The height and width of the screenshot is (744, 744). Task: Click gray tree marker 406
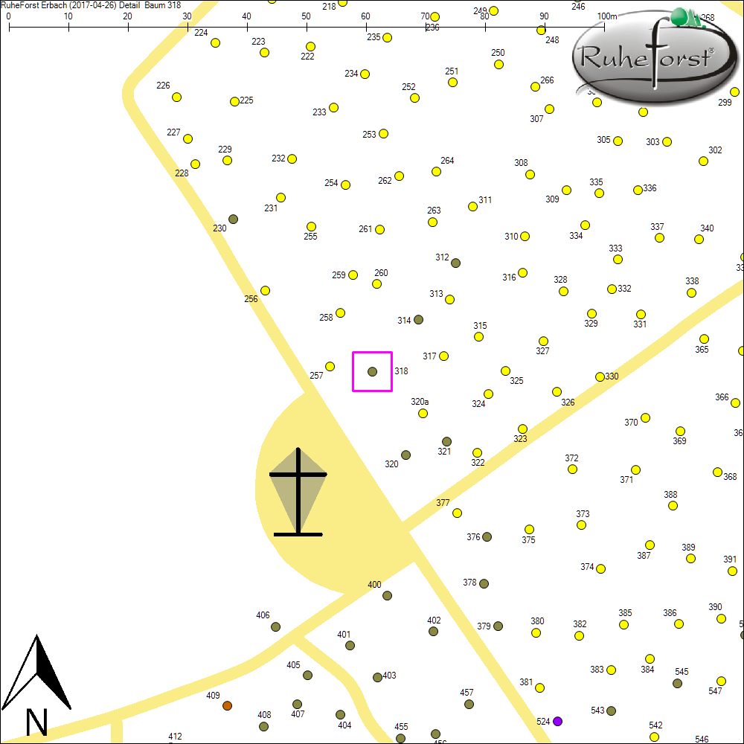coord(275,626)
